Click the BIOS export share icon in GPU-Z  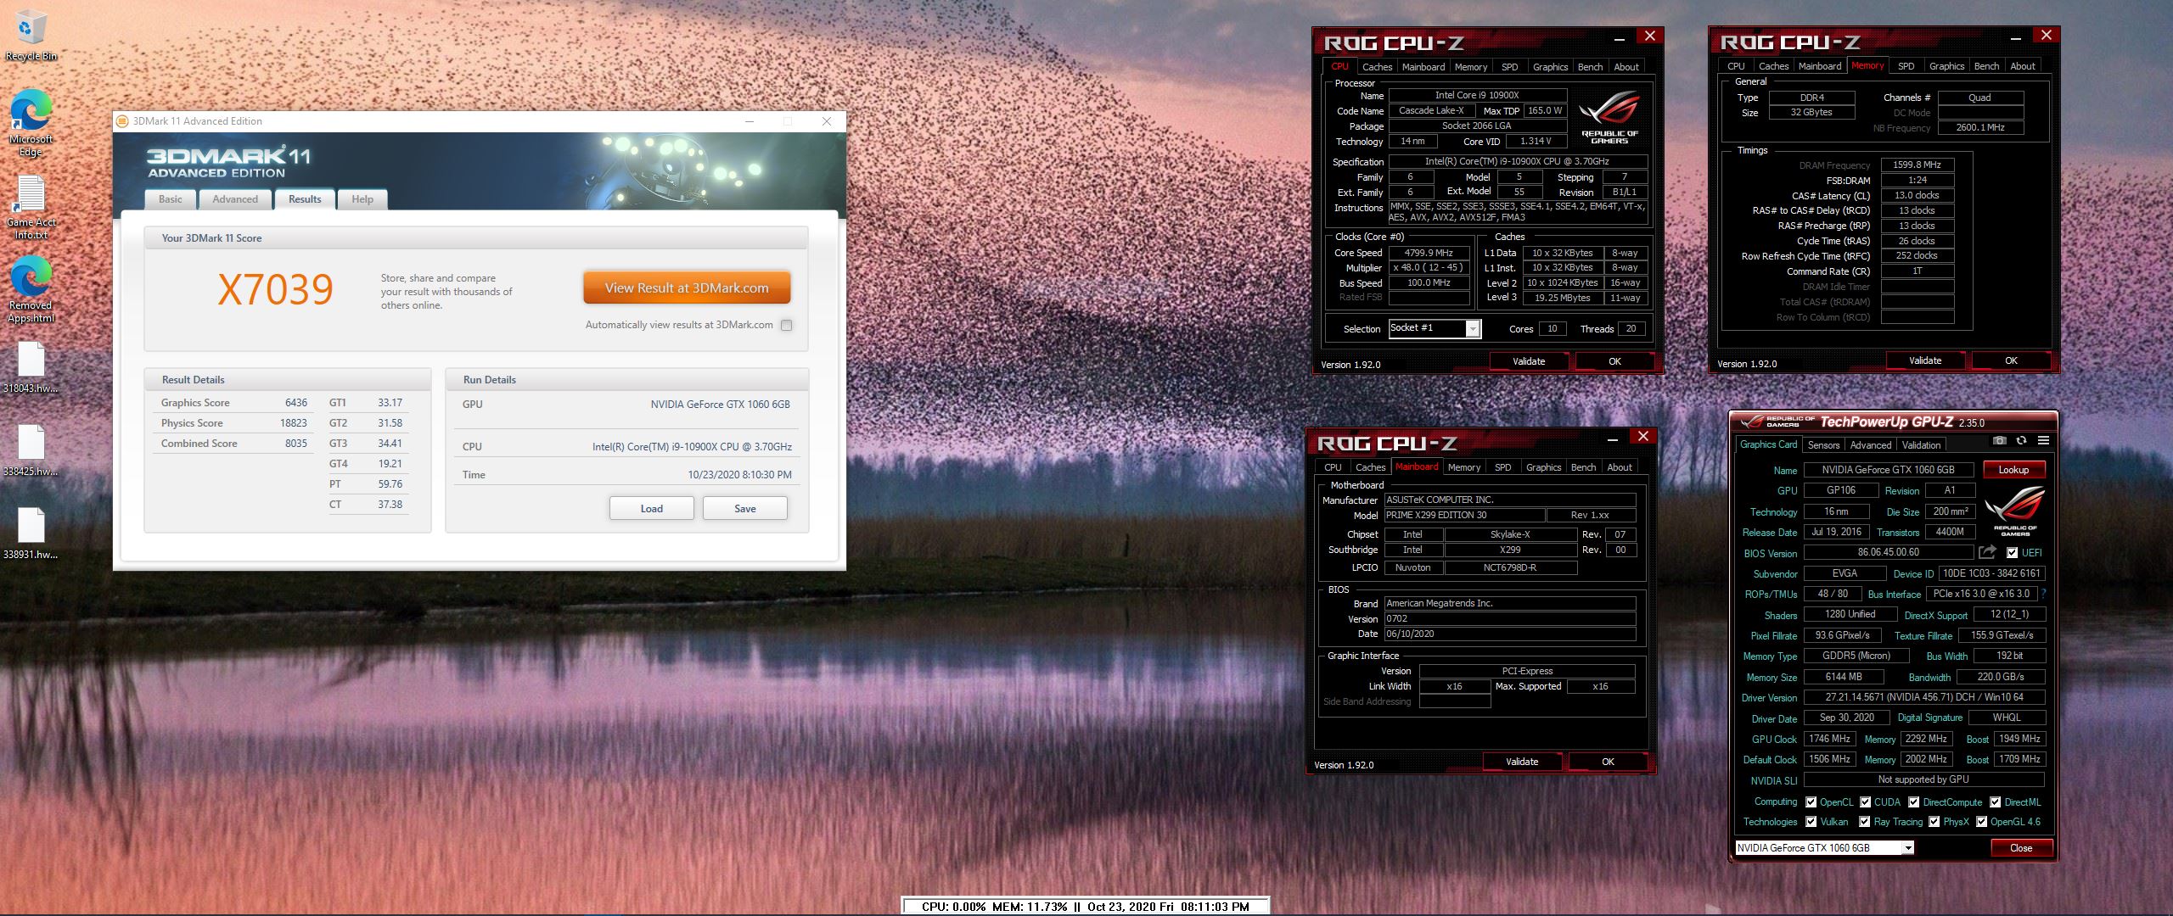pos(1987,552)
